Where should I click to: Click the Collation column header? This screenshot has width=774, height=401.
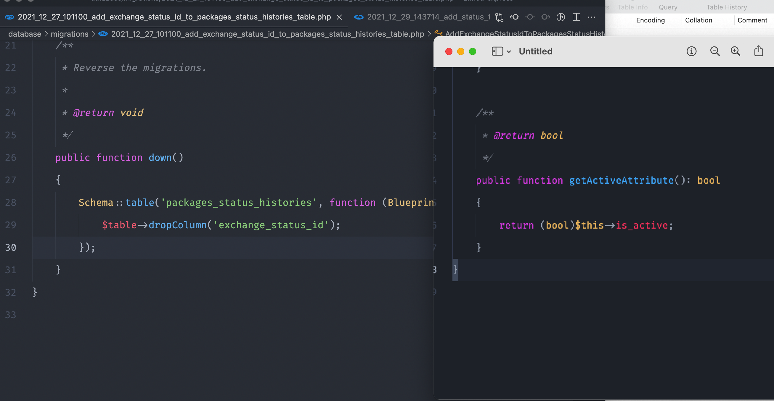click(698, 20)
